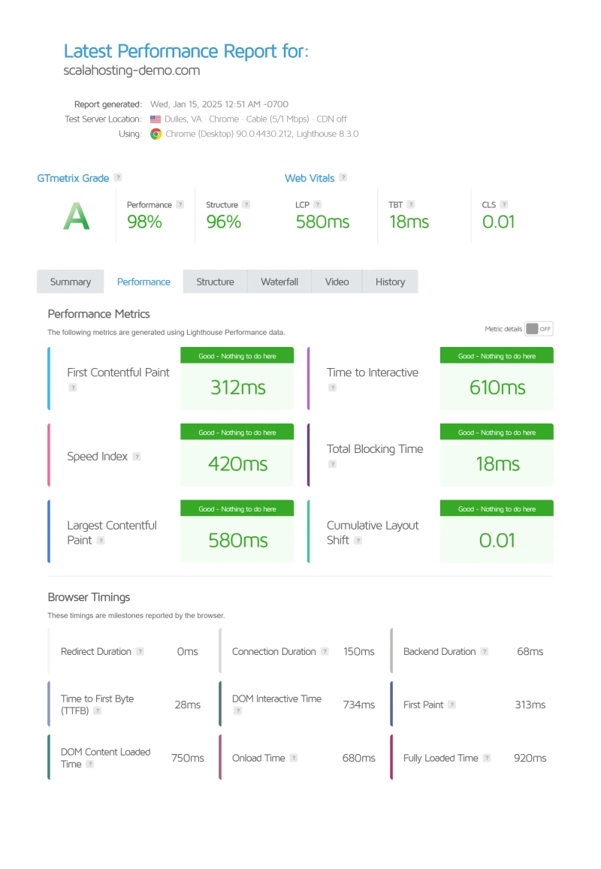Open Speed Index help icon
Image resolution: width=601 pixels, height=869 pixels.
(x=137, y=457)
